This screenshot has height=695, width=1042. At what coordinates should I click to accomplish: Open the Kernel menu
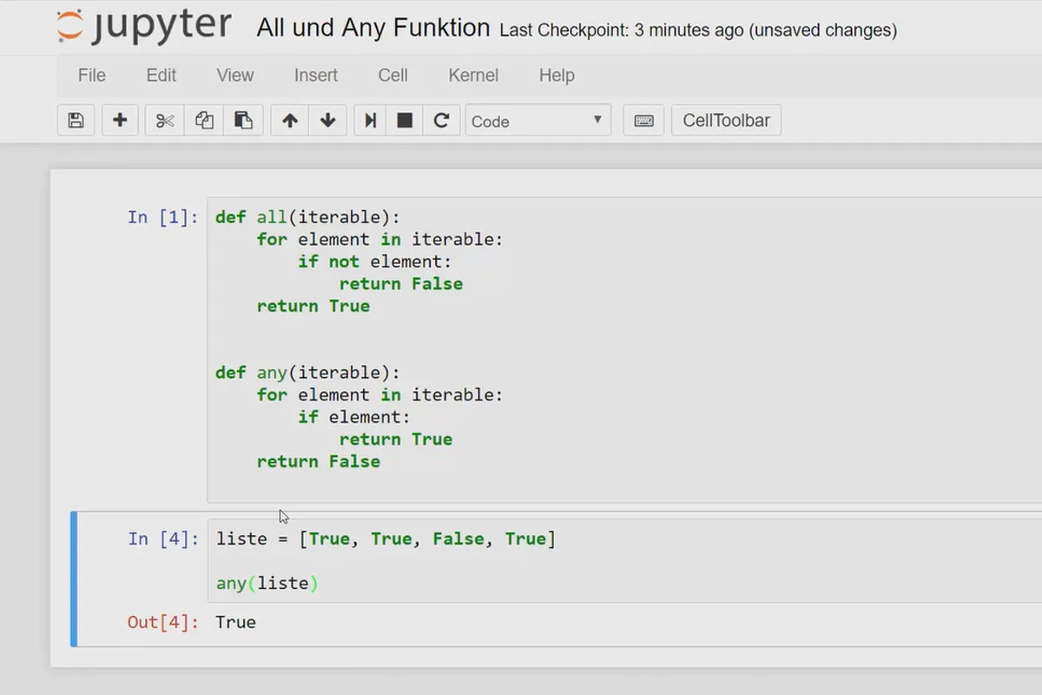pyautogui.click(x=473, y=76)
